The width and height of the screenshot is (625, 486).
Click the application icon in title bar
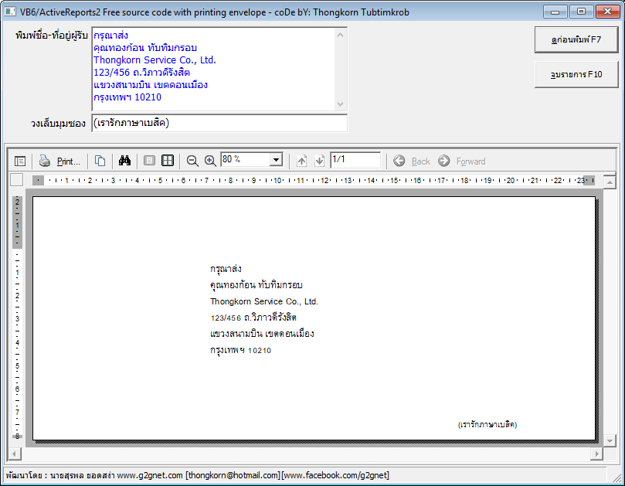pos(10,12)
